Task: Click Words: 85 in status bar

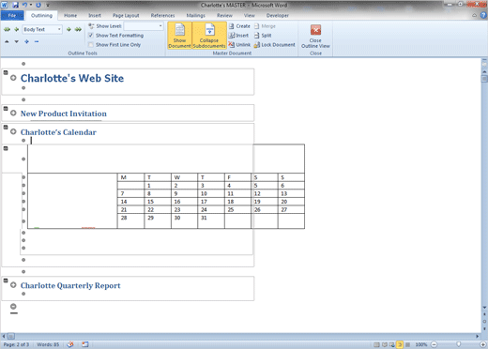Action: point(48,344)
